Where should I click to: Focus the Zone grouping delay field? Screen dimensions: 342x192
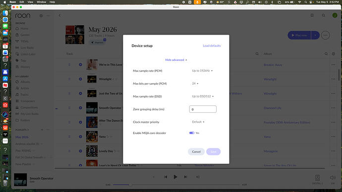[x=203, y=109]
